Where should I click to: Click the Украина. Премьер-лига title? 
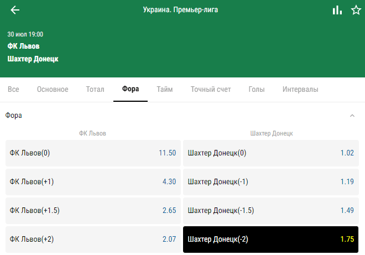tap(180, 10)
